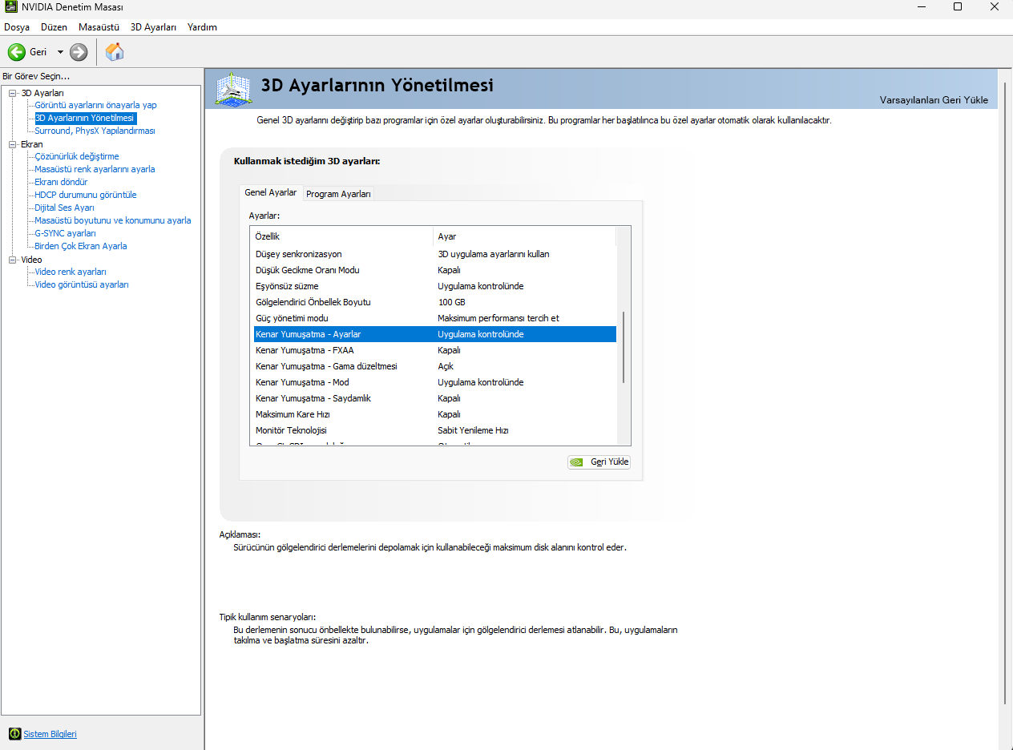Open the Dosya menu

[17, 27]
